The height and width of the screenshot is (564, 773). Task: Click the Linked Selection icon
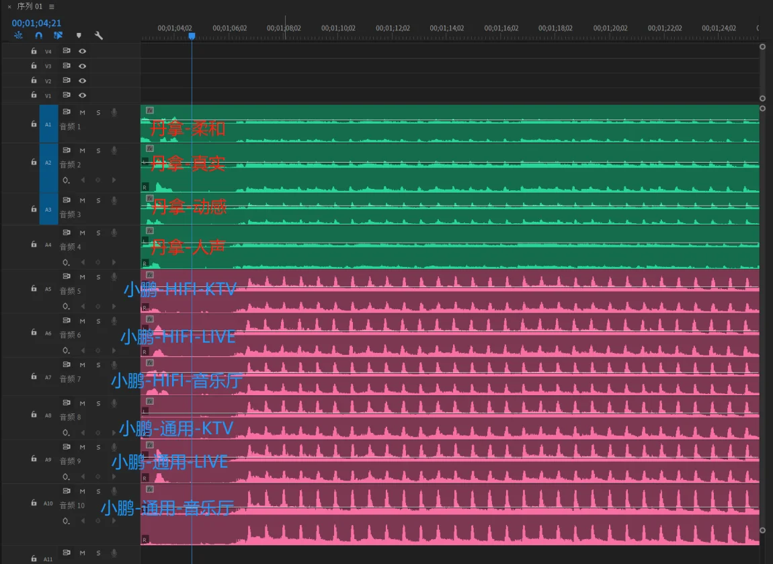[58, 36]
